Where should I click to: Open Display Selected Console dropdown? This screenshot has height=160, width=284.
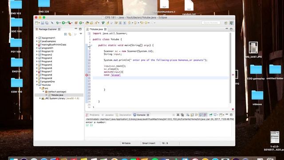[x=217, y=115]
